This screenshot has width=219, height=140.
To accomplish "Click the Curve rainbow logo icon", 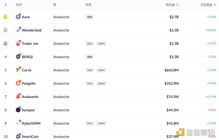I will (18, 70).
